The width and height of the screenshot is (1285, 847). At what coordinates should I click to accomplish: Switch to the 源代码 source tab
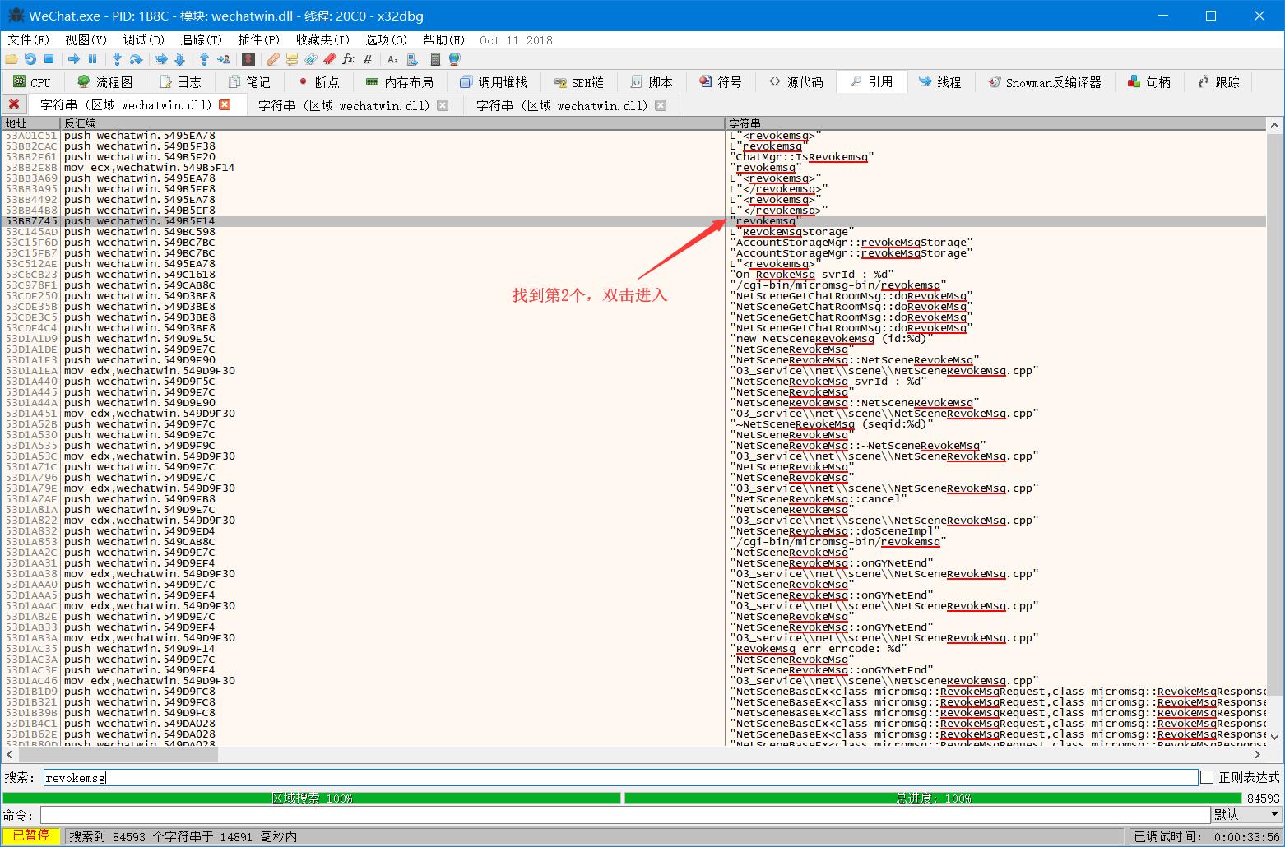click(x=796, y=82)
